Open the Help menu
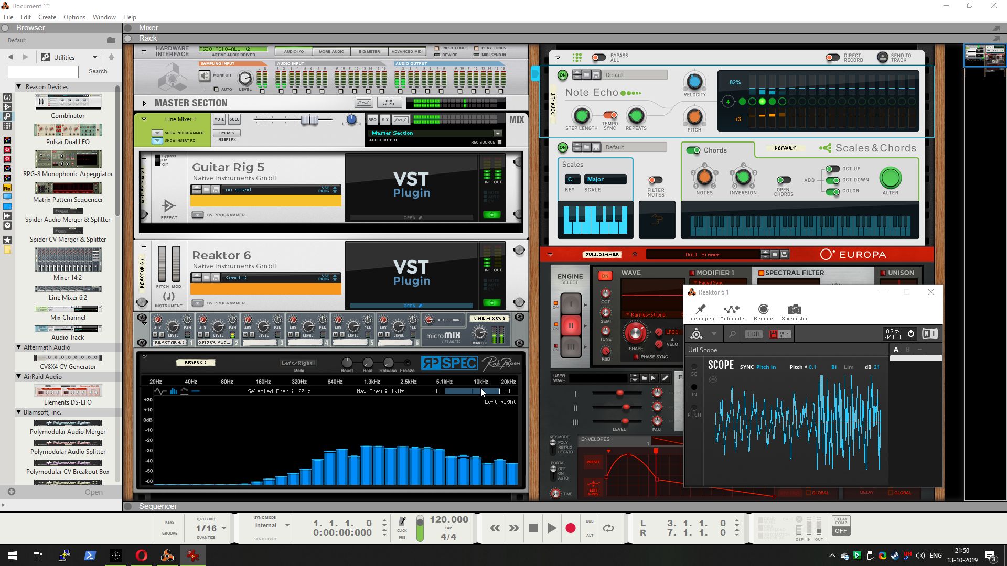Viewport: 1007px width, 566px height. click(130, 17)
